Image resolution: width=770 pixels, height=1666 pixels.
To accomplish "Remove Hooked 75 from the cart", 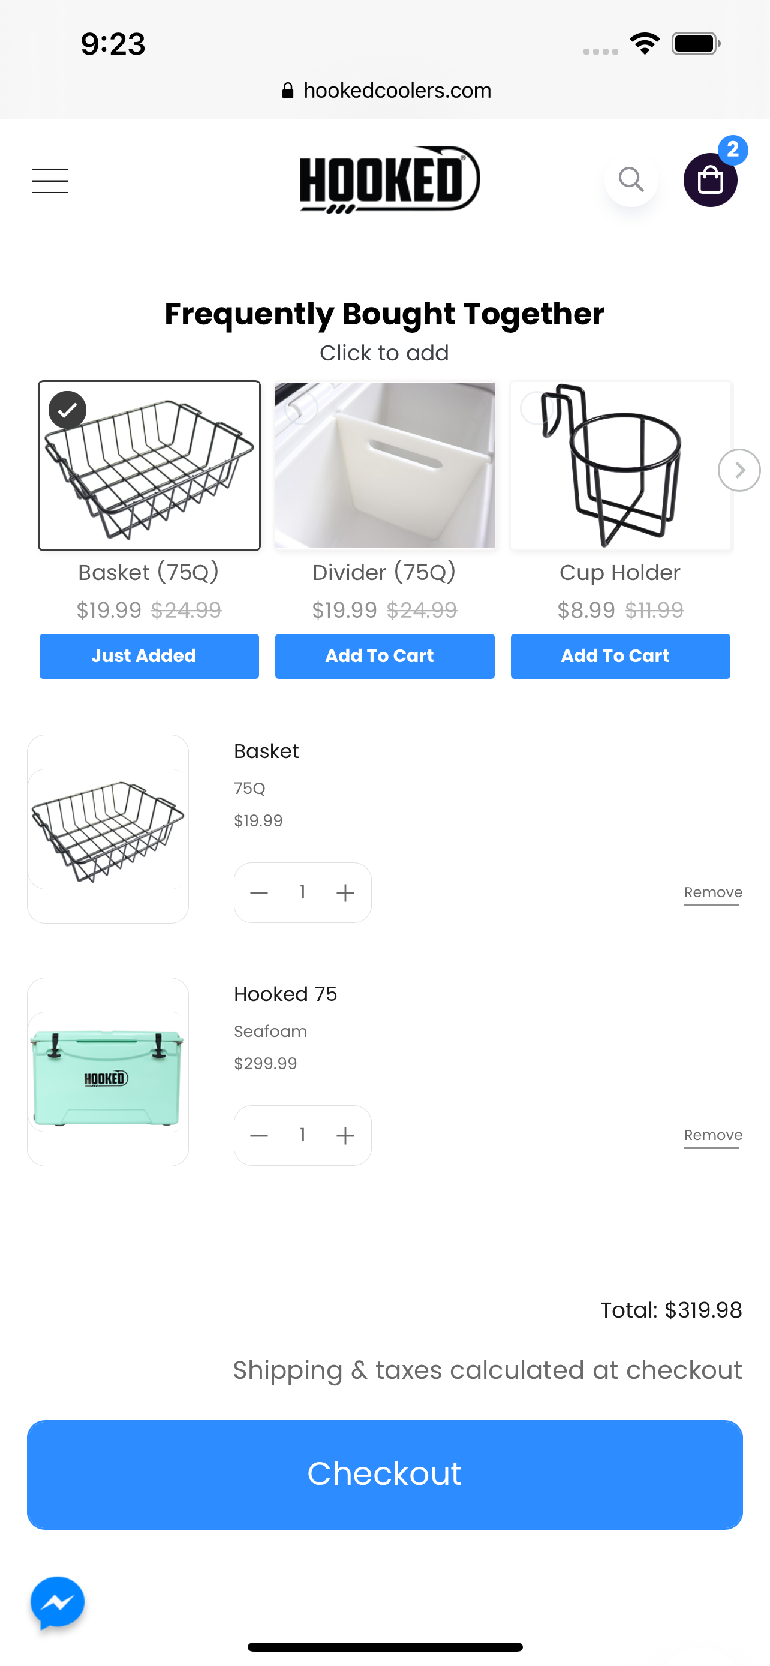I will (x=712, y=1136).
